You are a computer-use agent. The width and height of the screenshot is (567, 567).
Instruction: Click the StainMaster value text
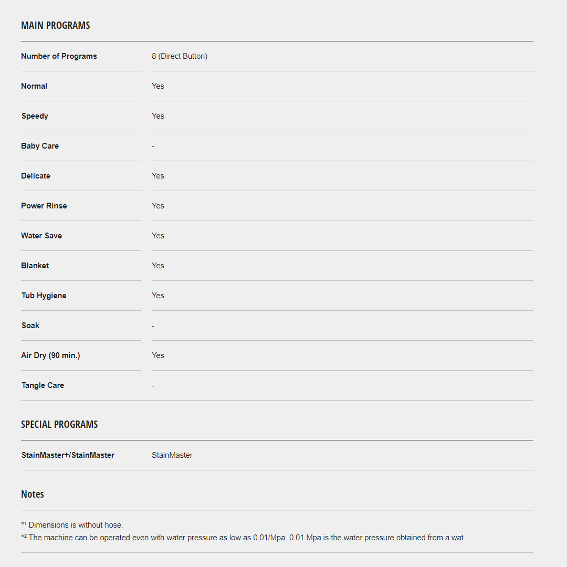click(x=172, y=455)
